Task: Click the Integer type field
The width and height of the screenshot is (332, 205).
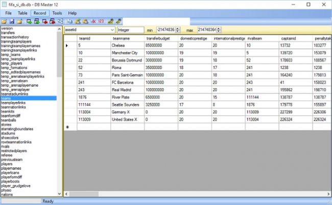Action: (x=130, y=30)
